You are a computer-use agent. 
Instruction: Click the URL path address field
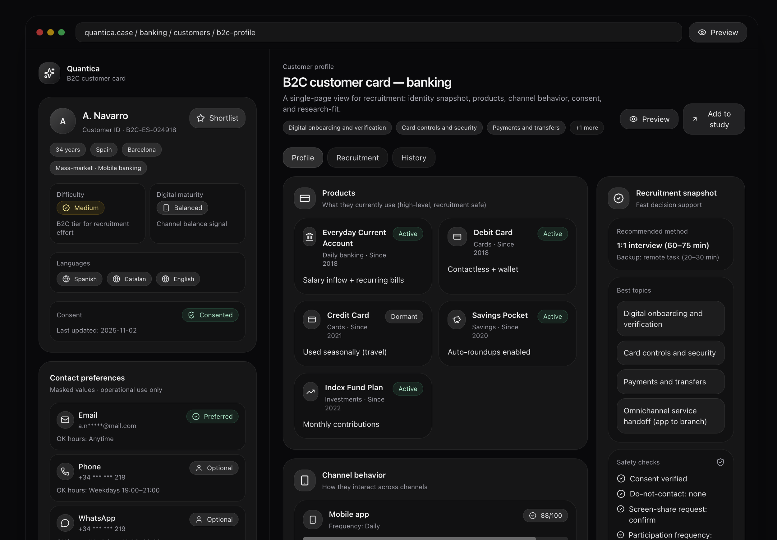point(378,33)
